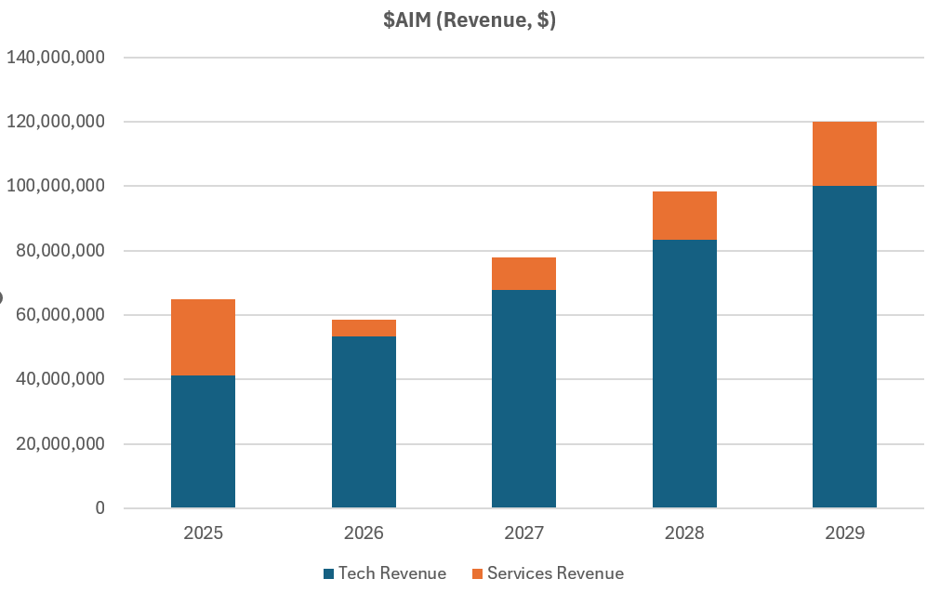Select the 2025 Tech Revenue bar segment
The height and width of the screenshot is (592, 927).
(203, 441)
